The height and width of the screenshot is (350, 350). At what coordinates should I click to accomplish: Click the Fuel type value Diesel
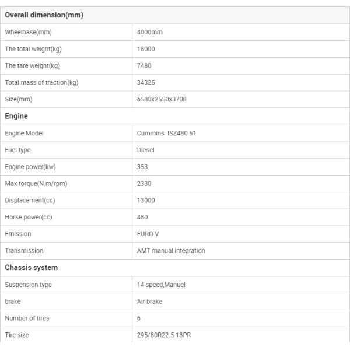[x=145, y=150]
